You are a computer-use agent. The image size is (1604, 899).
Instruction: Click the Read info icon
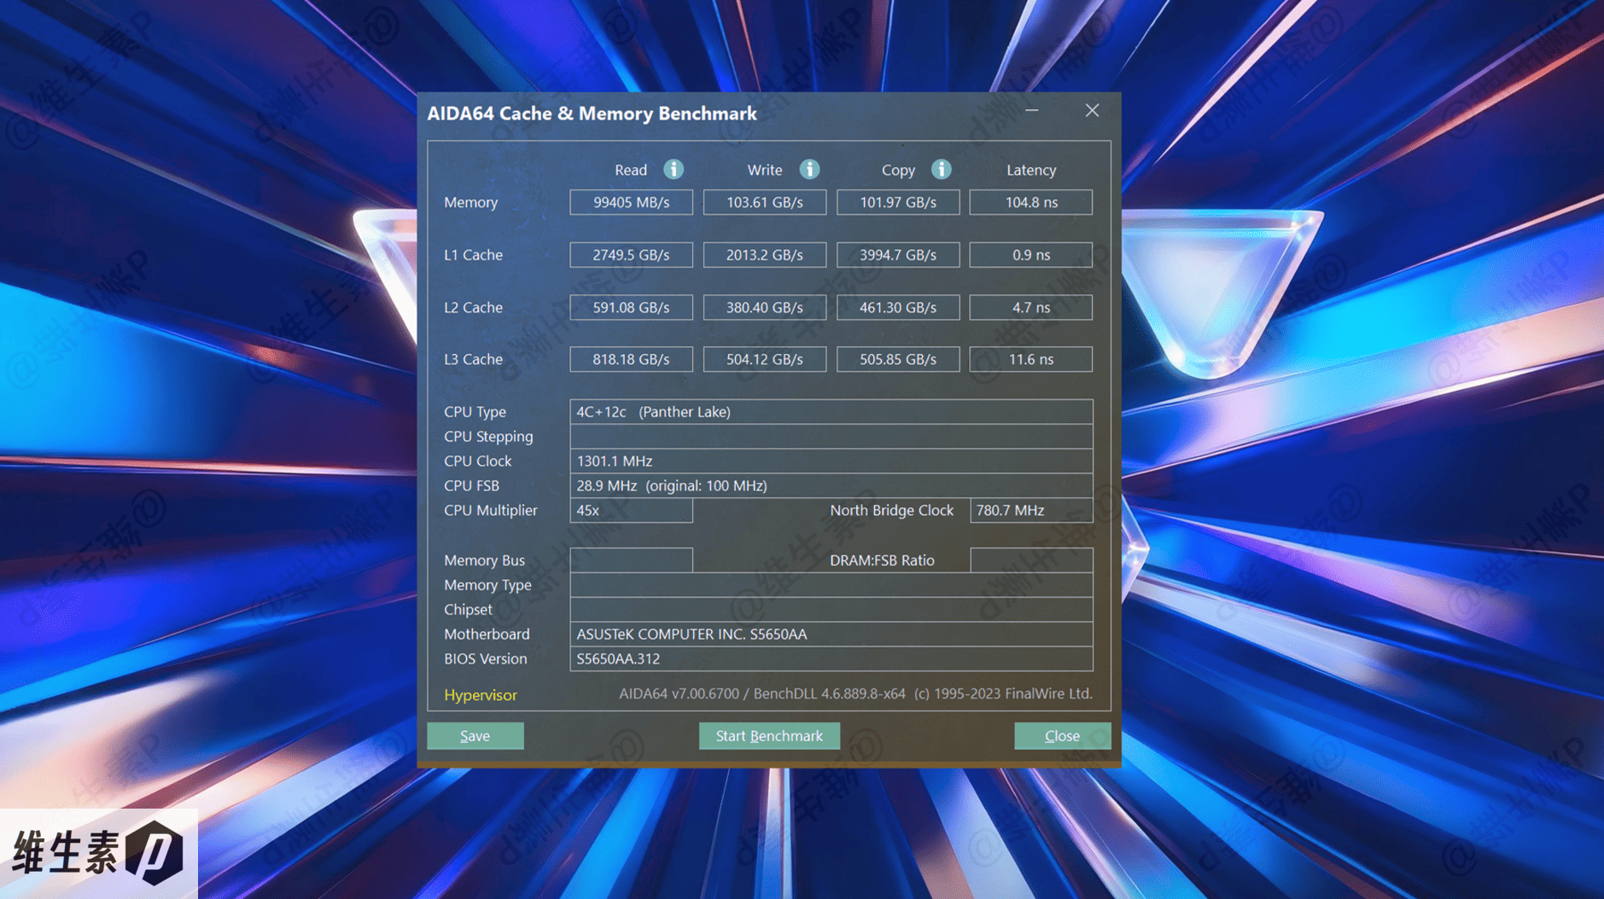click(x=674, y=170)
